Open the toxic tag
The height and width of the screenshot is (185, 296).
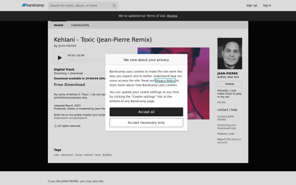pos(98,155)
